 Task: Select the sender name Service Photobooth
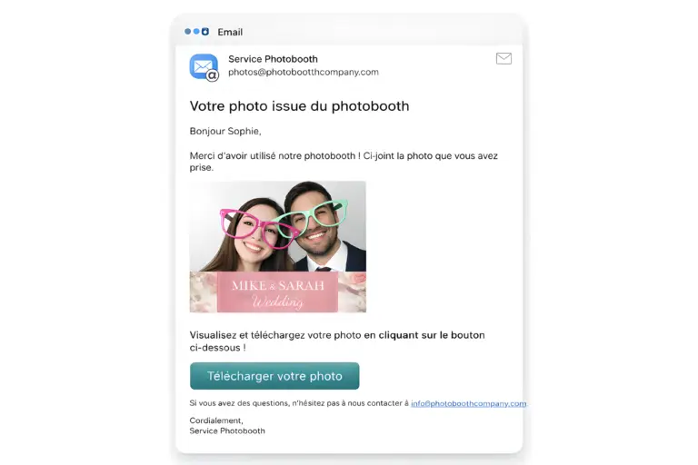click(x=273, y=59)
